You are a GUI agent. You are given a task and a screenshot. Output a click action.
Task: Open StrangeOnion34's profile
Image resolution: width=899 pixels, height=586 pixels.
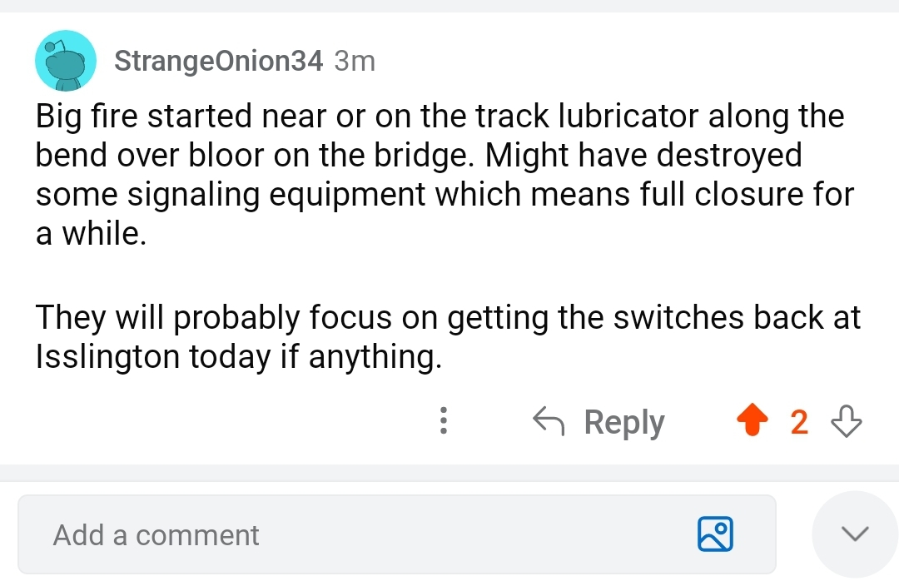(x=219, y=60)
